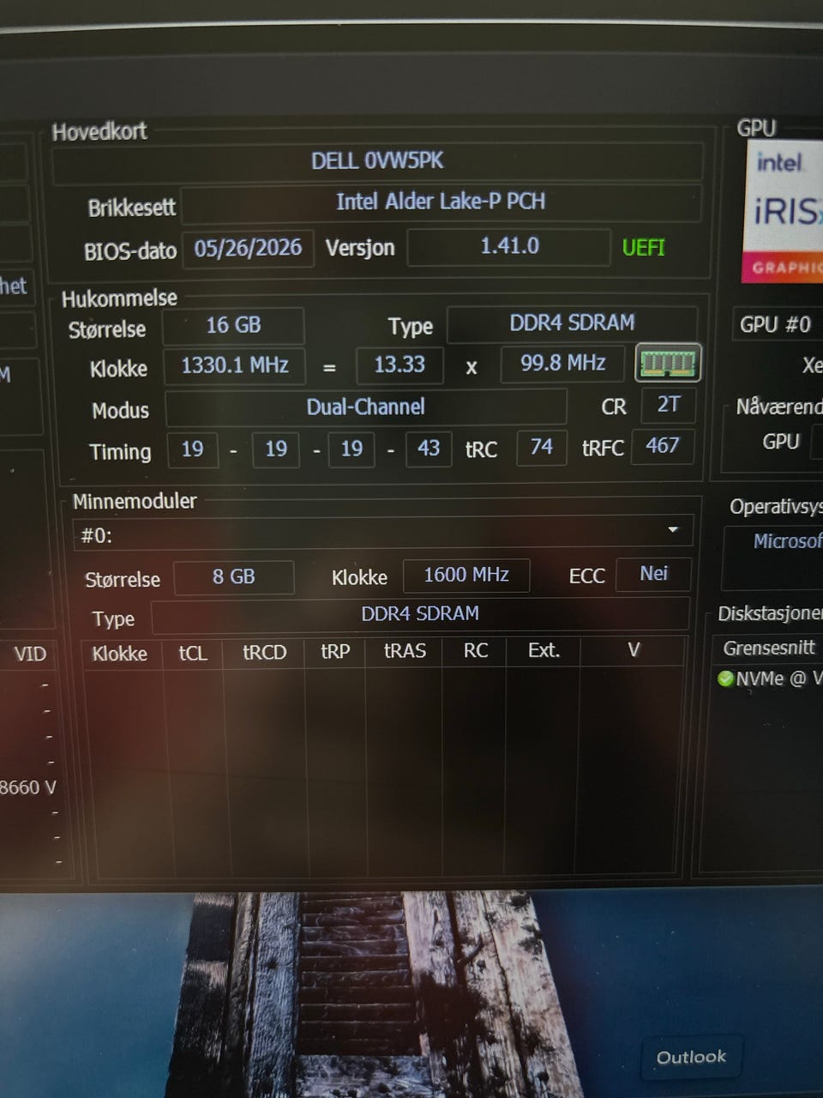The height and width of the screenshot is (1098, 823).
Task: Click the tRC value 74
Action: point(541,447)
